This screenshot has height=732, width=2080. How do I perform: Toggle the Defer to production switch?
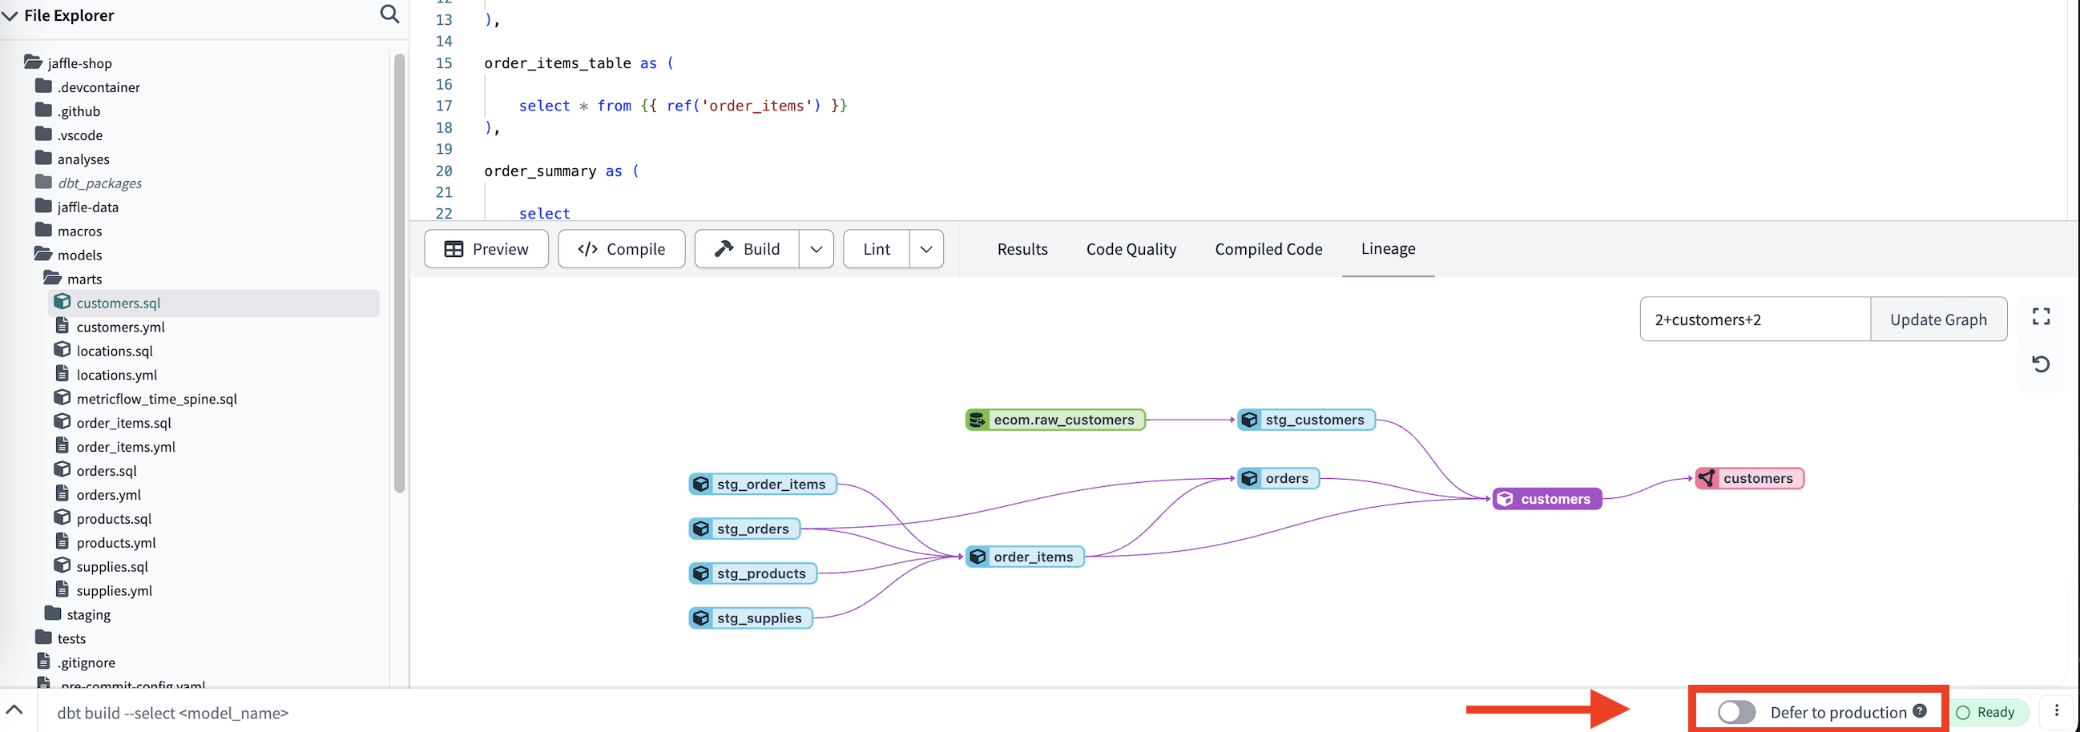pyautogui.click(x=1735, y=712)
